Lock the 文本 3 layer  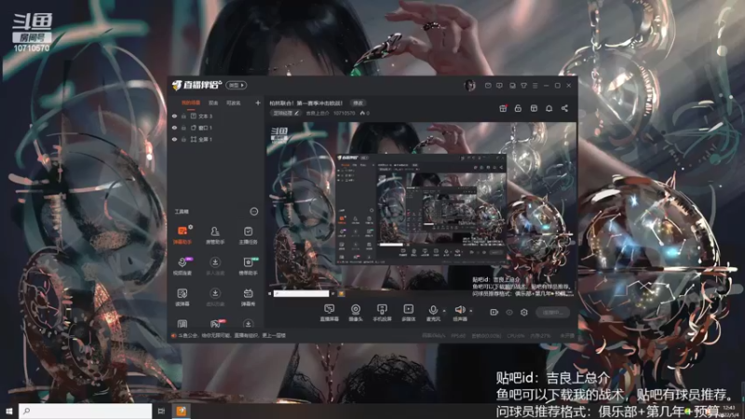pyautogui.click(x=183, y=115)
